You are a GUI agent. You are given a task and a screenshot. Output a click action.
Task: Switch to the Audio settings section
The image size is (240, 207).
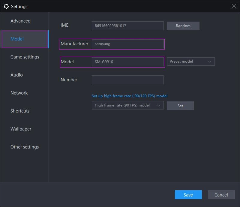16,75
